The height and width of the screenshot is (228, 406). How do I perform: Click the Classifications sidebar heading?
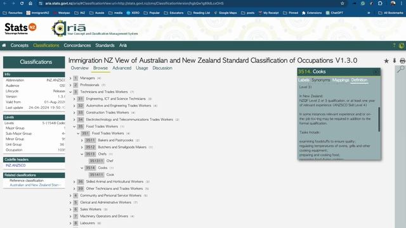coord(34,62)
